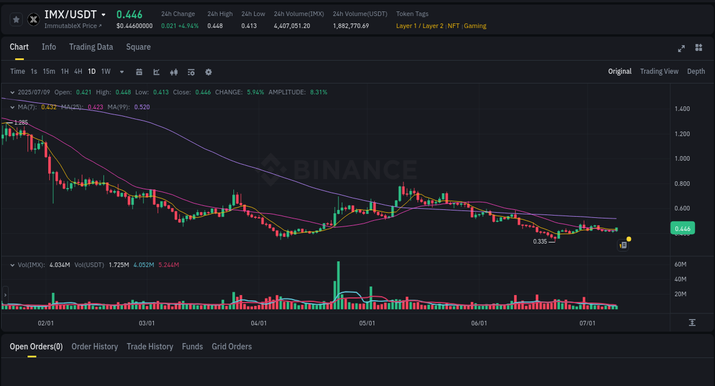The width and height of the screenshot is (715, 386).
Task: Switch to the Trading Data tab
Action: point(91,47)
